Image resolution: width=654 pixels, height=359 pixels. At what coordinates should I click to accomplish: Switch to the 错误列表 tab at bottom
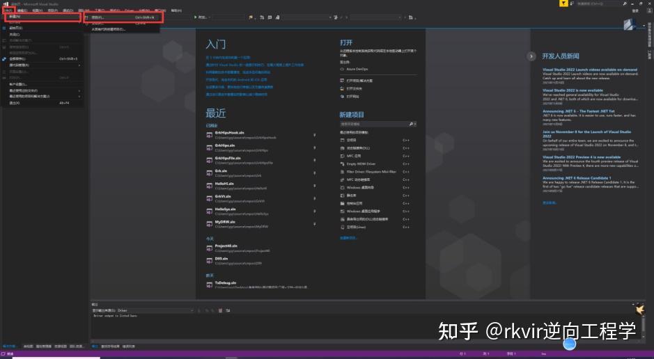pos(128,346)
